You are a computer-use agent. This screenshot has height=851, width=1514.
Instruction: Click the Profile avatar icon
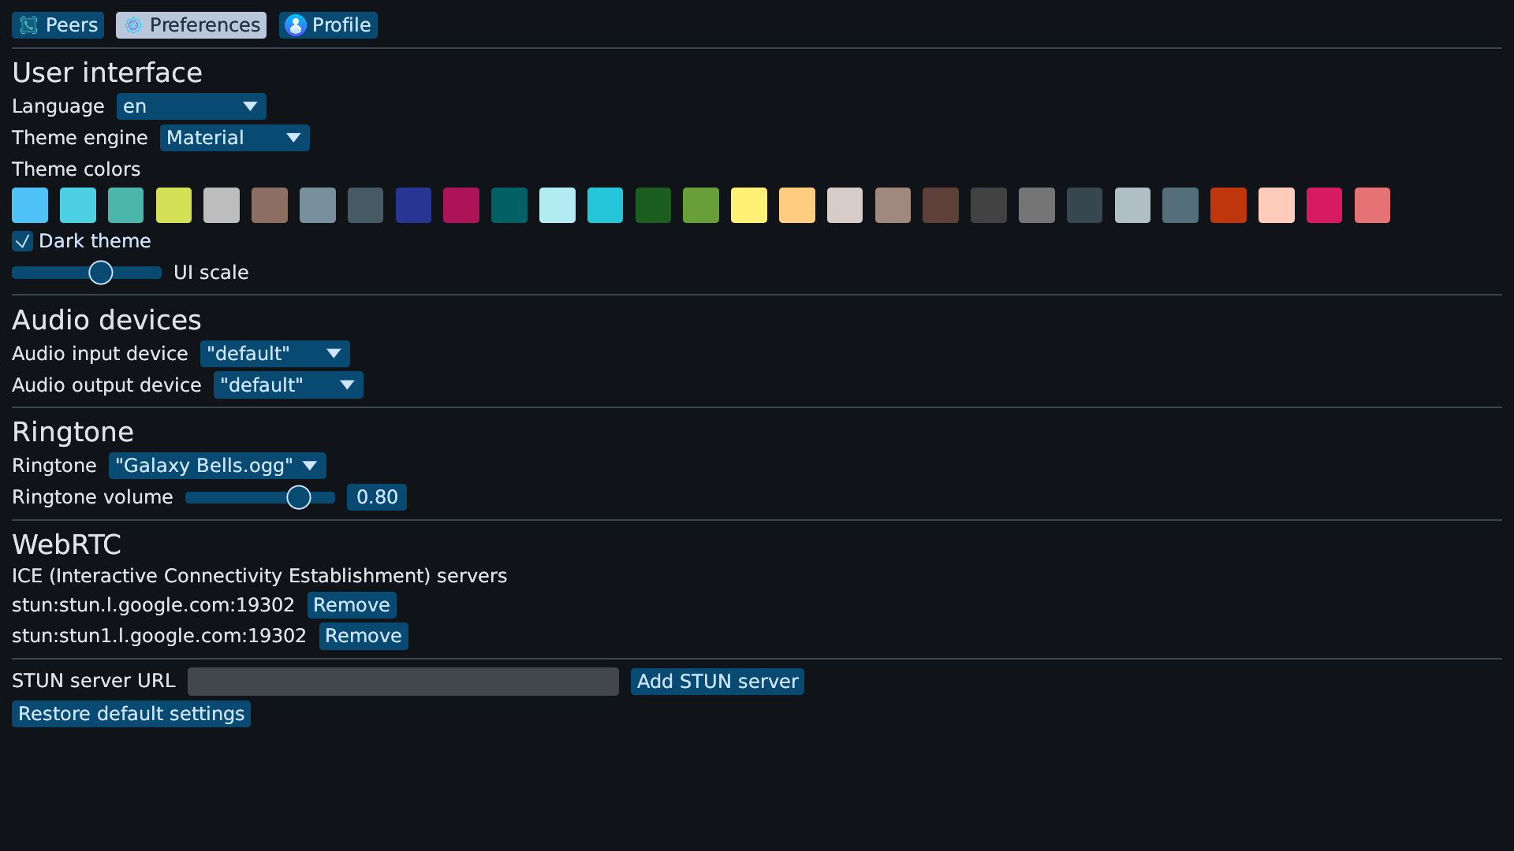296,25
